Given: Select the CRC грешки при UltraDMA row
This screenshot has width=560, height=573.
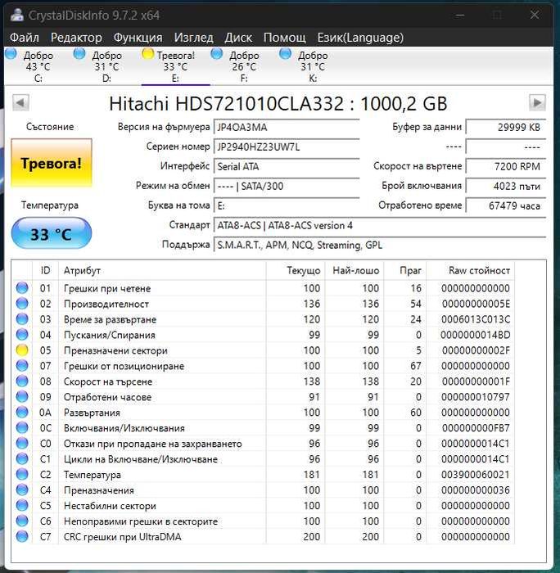Looking at the screenshot, I should click(x=263, y=536).
